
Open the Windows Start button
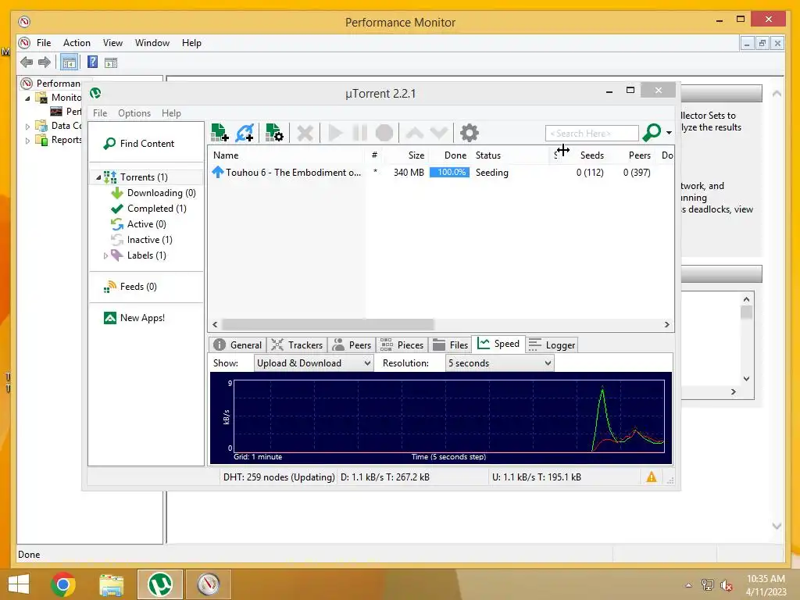coord(19,584)
